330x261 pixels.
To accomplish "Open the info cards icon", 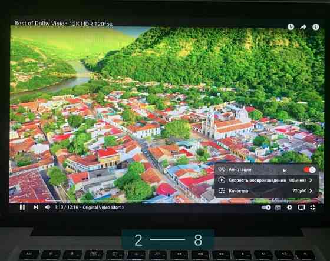I will (315, 27).
